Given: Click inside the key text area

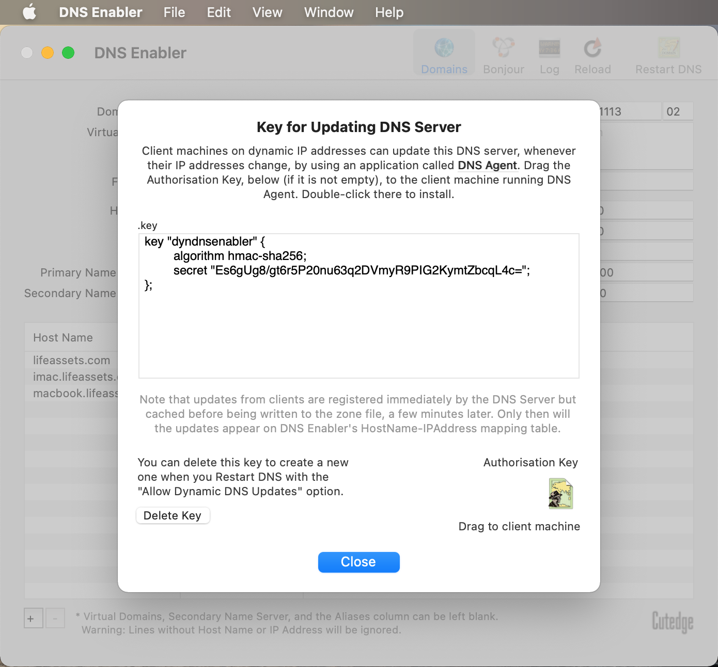Looking at the screenshot, I should 358,330.
